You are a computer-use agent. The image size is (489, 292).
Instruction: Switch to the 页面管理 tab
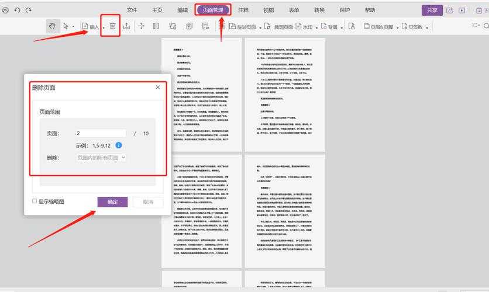pos(212,10)
